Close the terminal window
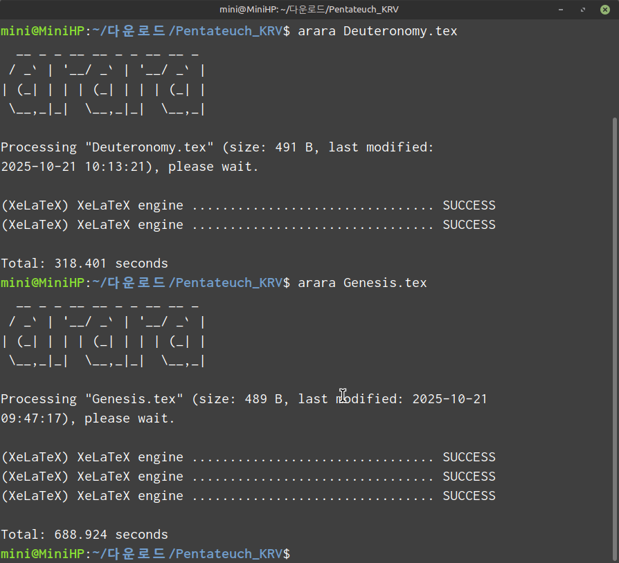Screen dimensions: 619x563 [x=604, y=10]
